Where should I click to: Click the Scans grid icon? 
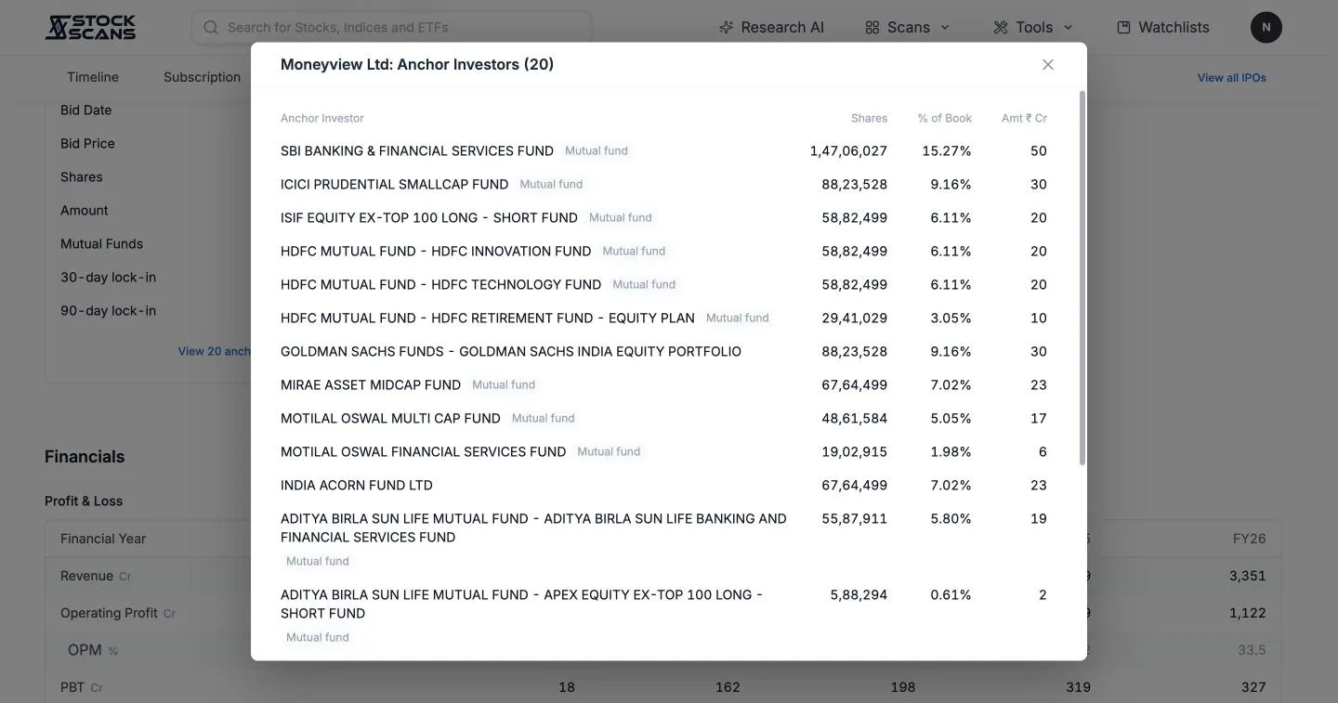click(872, 28)
